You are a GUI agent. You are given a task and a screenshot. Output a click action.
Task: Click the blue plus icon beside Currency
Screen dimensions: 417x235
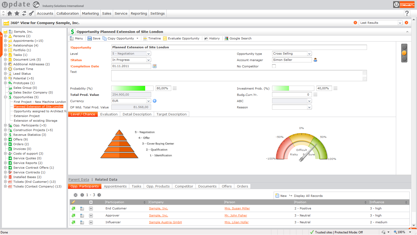click(x=155, y=101)
